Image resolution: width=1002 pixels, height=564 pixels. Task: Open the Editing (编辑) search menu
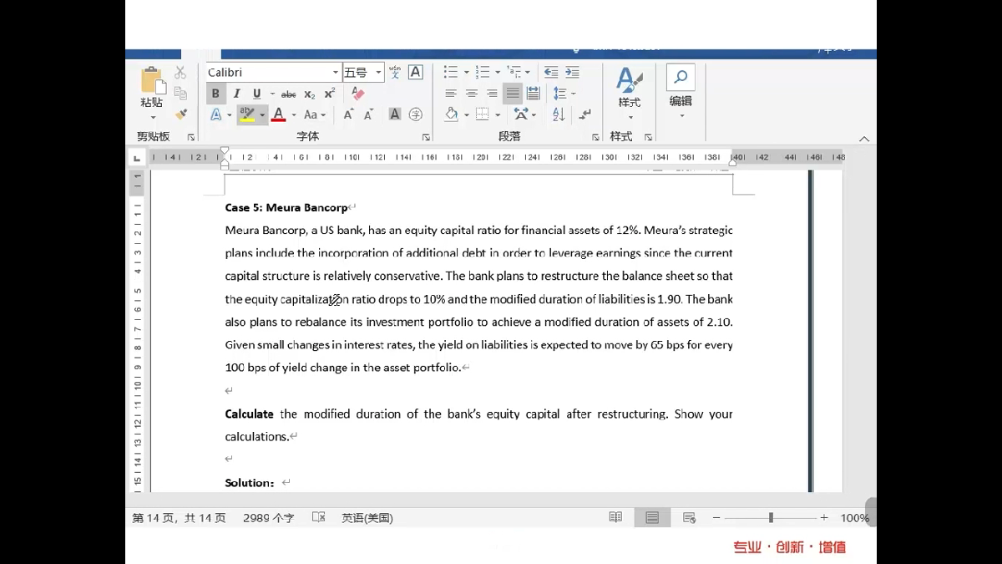[681, 92]
